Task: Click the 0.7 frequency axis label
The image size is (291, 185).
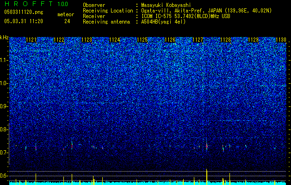Action: (x=4, y=153)
